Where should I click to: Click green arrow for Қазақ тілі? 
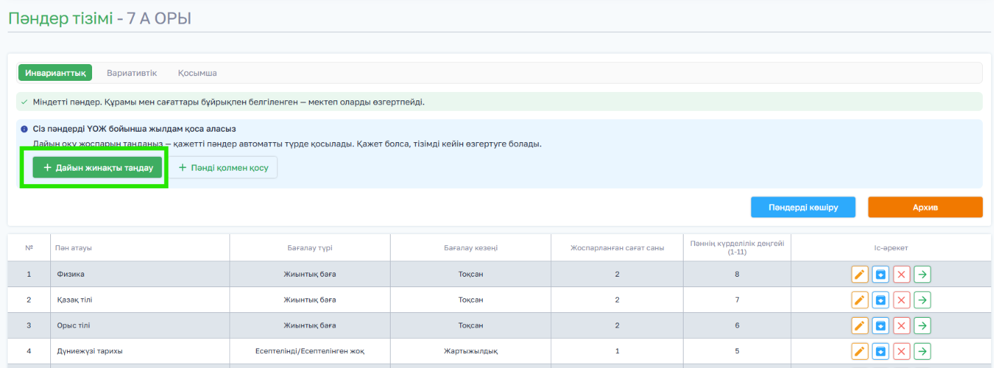[922, 300]
